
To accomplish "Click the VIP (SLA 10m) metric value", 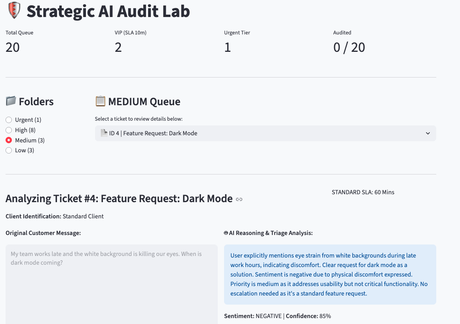I will pyautogui.click(x=118, y=47).
